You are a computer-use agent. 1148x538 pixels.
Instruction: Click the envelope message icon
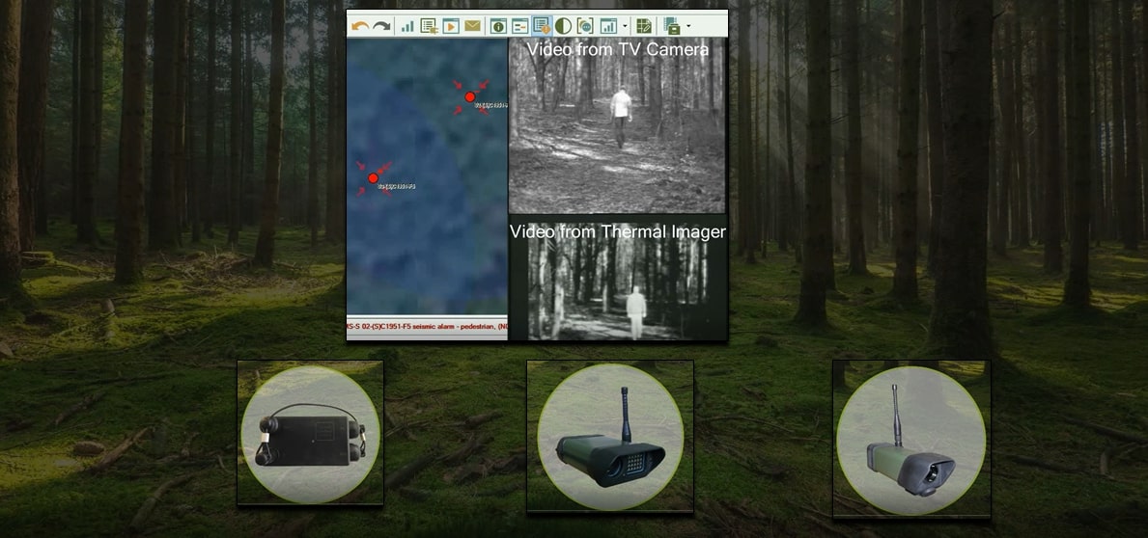tap(472, 26)
